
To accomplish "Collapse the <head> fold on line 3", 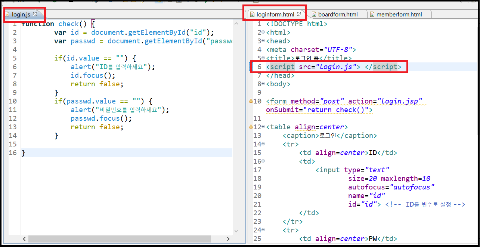I will (263, 41).
